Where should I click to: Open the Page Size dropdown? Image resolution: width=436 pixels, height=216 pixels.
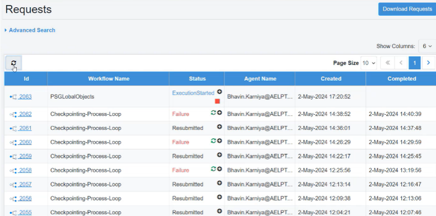[368, 63]
